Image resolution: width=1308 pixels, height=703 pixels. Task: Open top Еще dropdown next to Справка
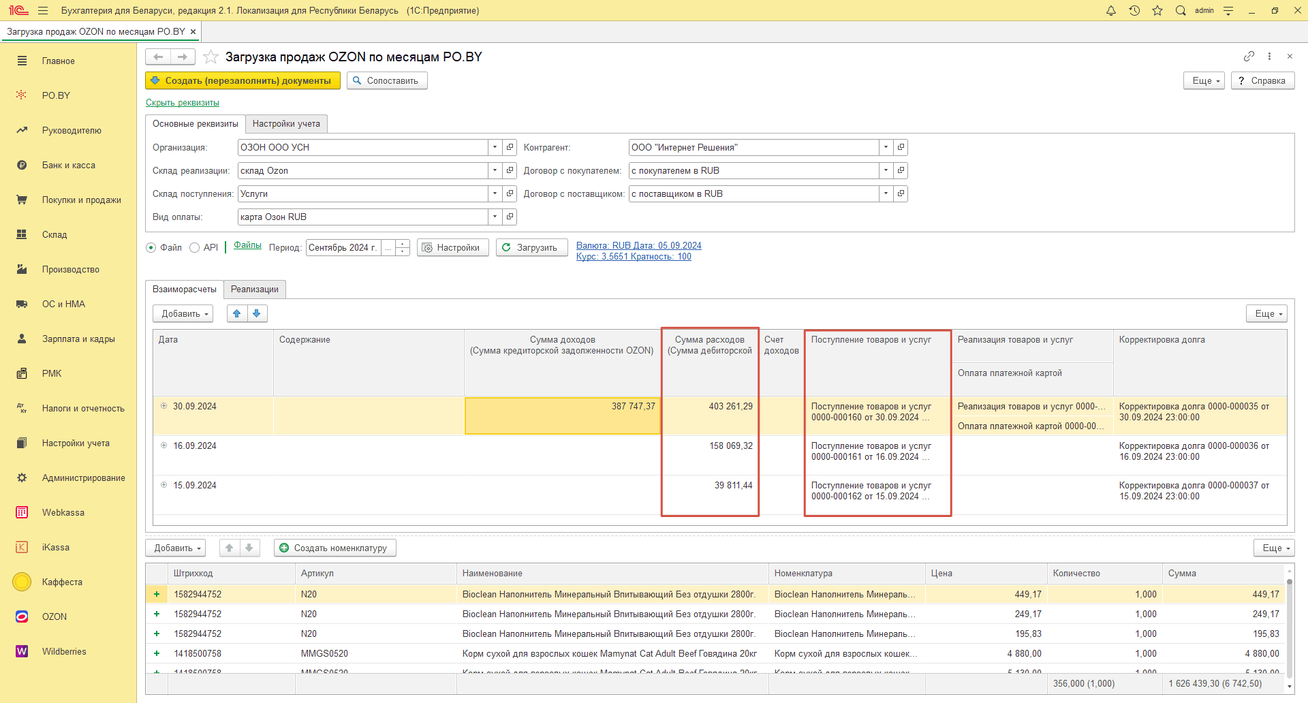[x=1205, y=80]
